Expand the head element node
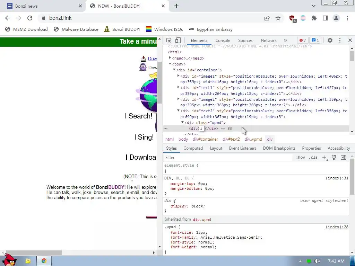Viewport: 355px width, 266px height. 170,58
